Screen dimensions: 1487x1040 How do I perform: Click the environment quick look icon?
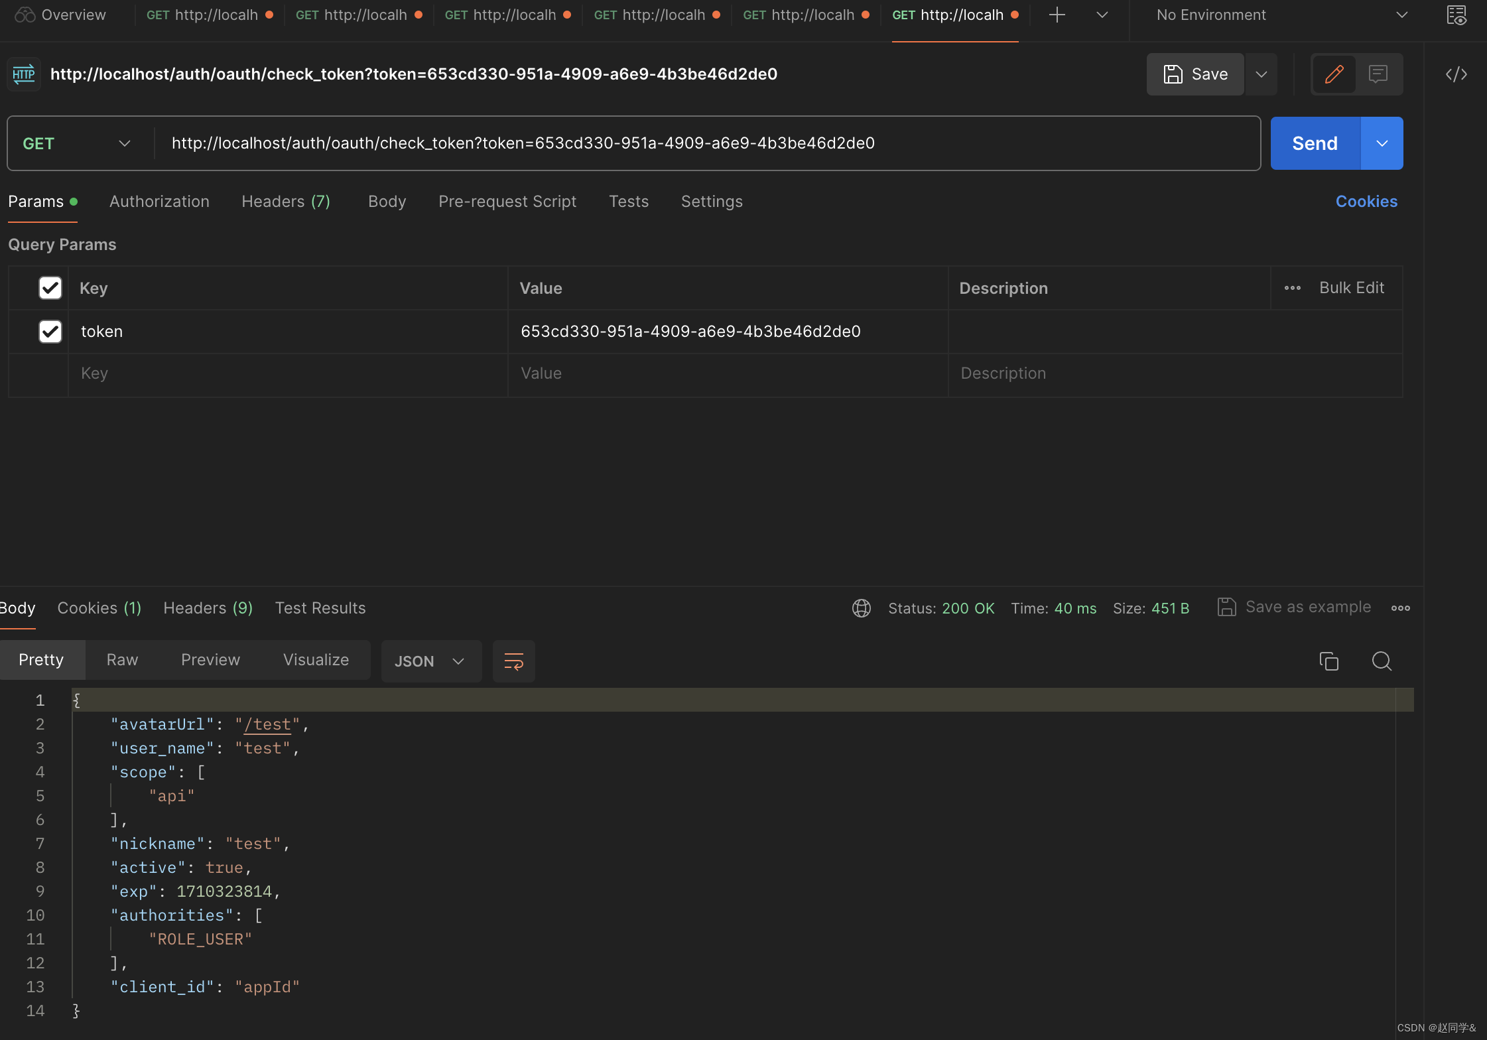[1456, 15]
